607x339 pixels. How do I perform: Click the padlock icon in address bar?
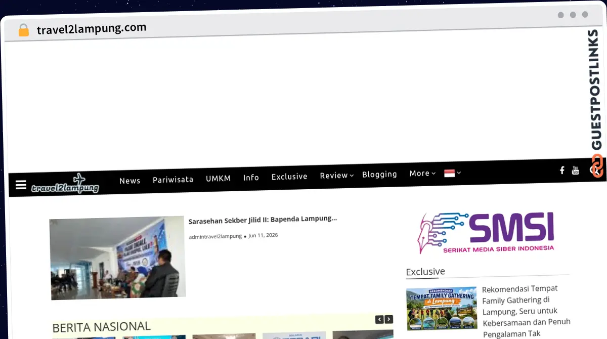23,30
